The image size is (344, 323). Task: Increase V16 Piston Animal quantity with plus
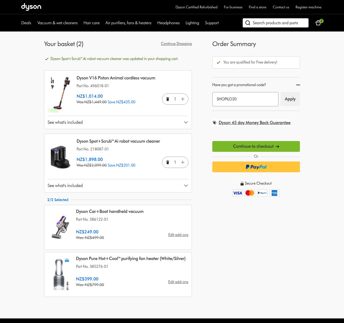pyautogui.click(x=183, y=99)
